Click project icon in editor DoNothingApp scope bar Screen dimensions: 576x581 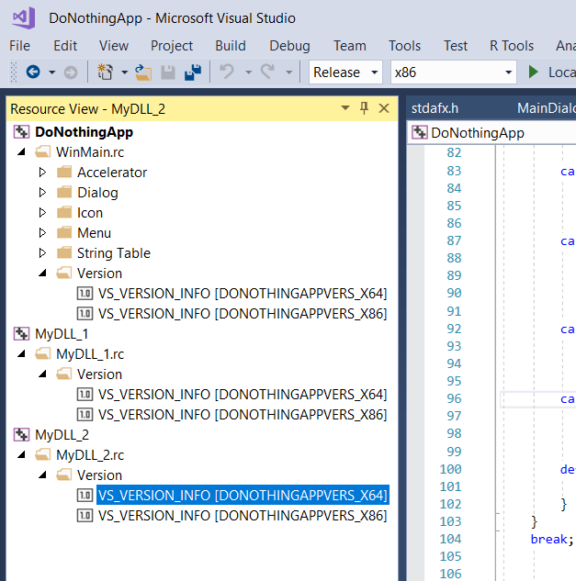click(420, 132)
